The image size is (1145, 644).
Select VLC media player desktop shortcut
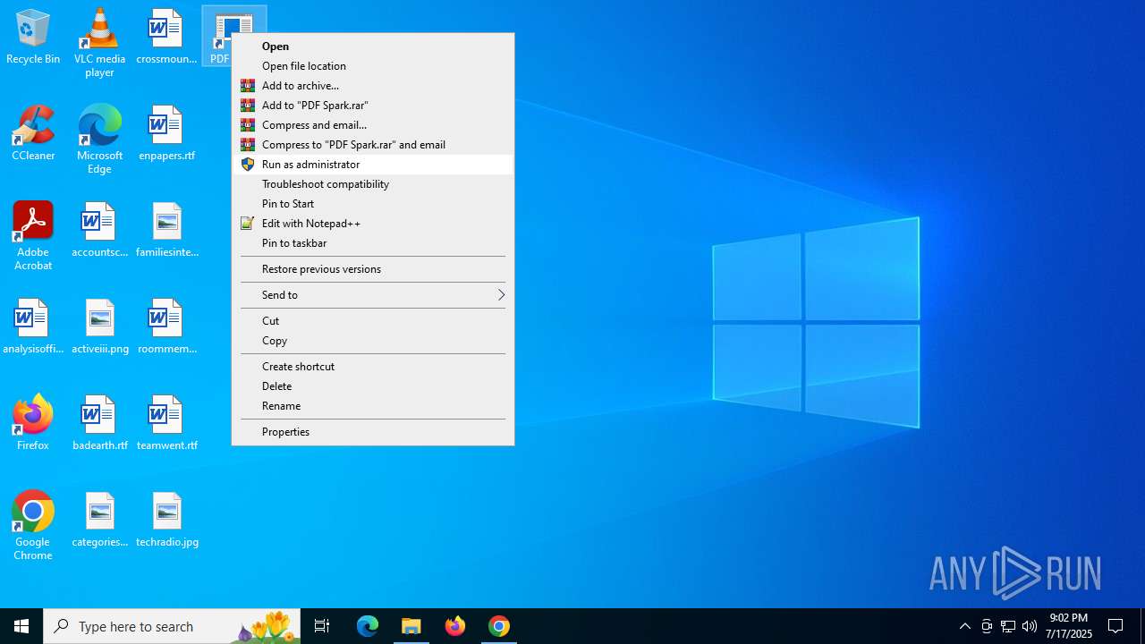(99, 43)
